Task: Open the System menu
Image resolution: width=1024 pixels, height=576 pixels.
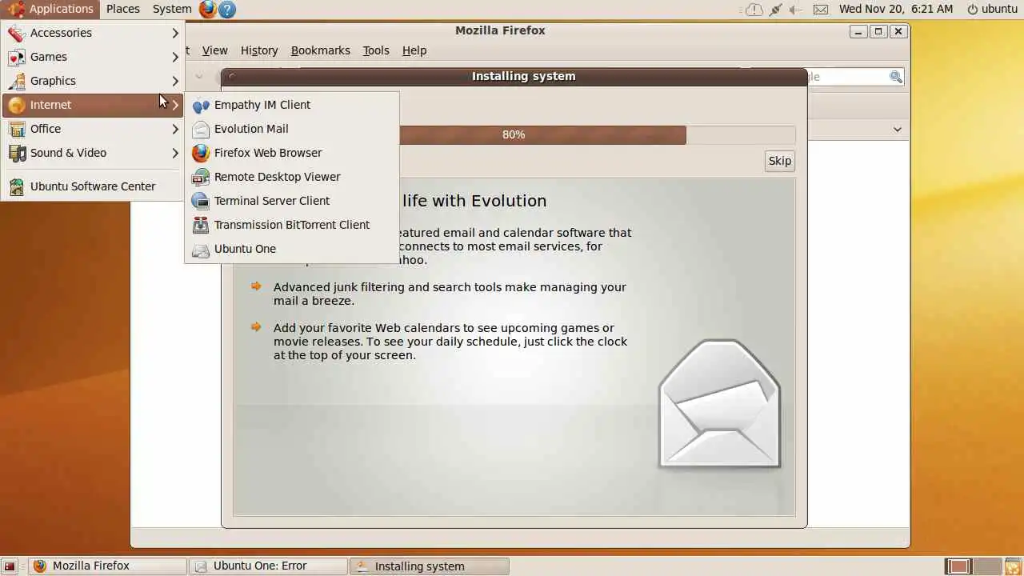Action: tap(172, 9)
